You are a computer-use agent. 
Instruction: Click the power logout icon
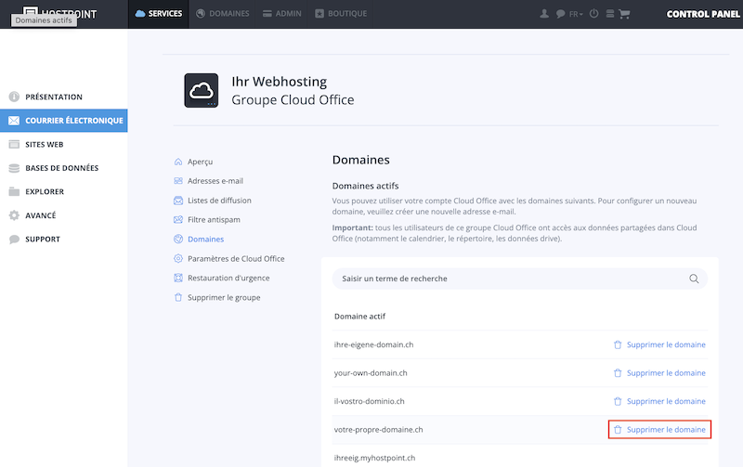coord(593,14)
